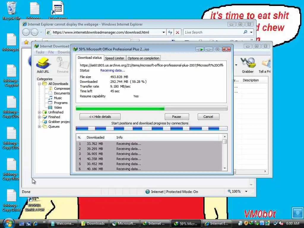Select the Video category
Viewport: 304px width, 228px height.
point(56,107)
